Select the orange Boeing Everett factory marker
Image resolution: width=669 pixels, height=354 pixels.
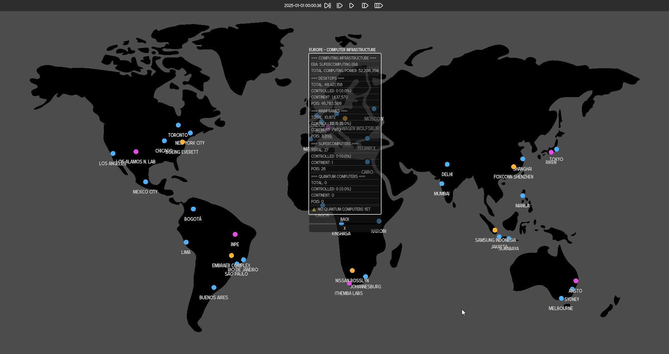point(182,142)
